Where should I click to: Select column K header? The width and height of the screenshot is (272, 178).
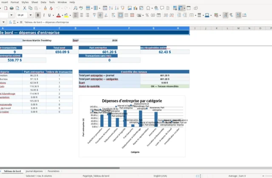click(217, 28)
